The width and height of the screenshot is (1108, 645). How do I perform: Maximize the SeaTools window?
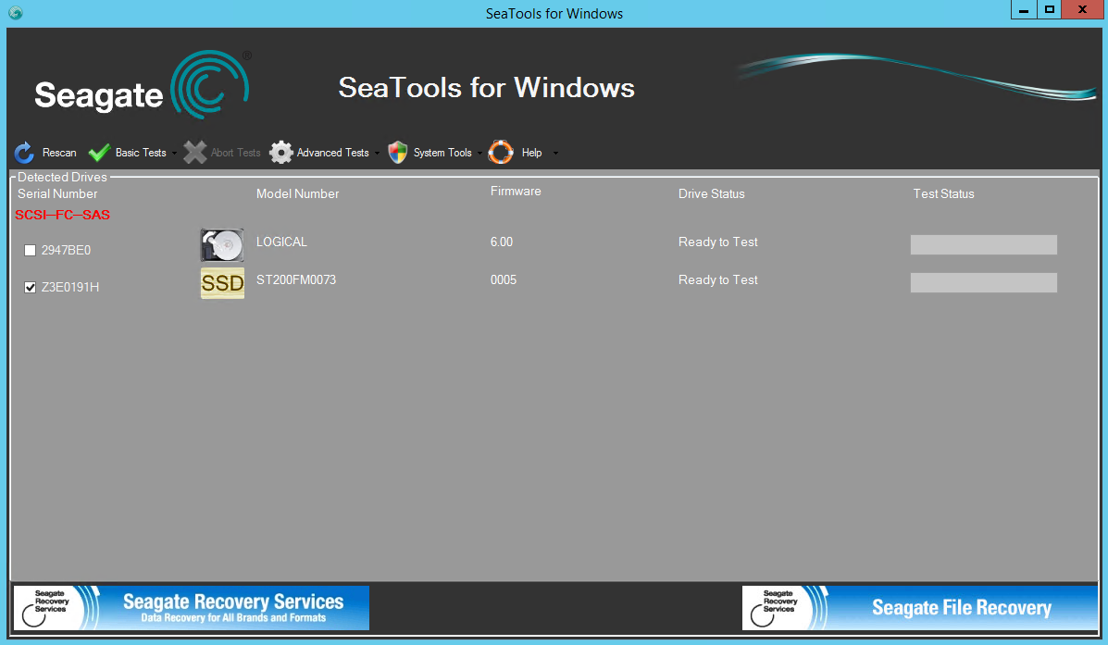click(1050, 10)
